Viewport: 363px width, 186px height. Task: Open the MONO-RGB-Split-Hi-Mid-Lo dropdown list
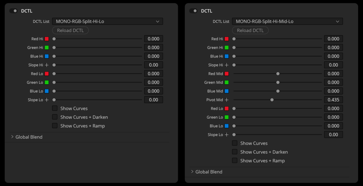287,21
